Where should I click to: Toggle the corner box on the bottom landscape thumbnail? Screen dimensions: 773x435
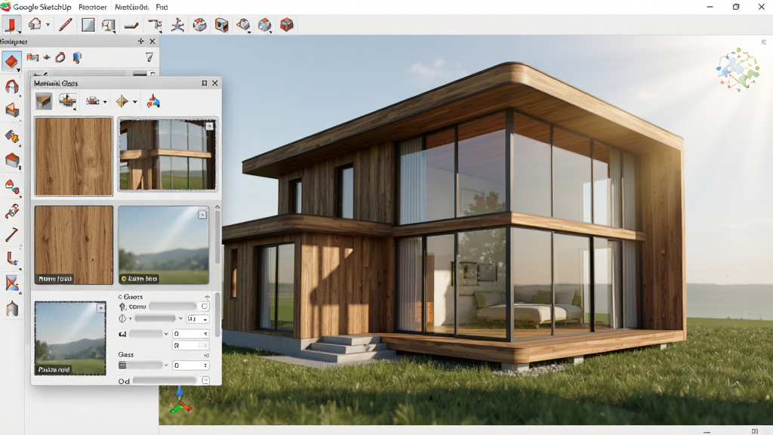pyautogui.click(x=100, y=308)
